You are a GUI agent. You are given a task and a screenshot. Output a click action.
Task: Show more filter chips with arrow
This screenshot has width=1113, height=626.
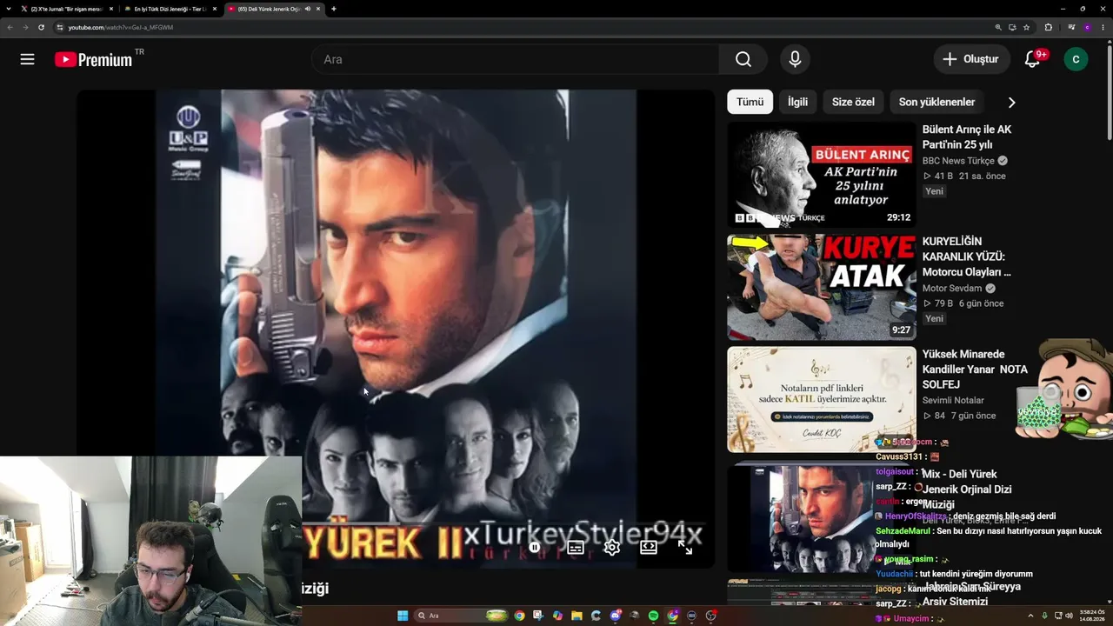1011,102
